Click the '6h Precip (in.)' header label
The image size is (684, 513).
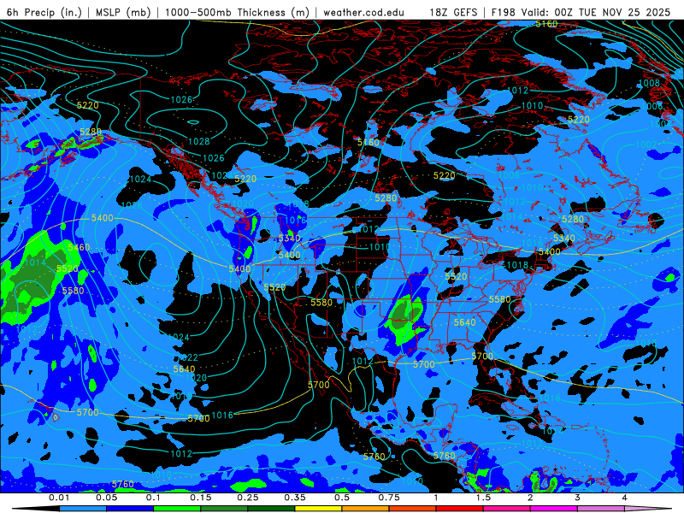pos(44,12)
